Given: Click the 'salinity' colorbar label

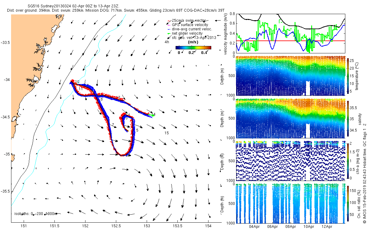Looking at the screenshot, I should [x=360, y=118].
